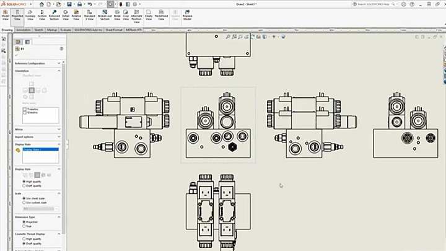Open the SOLIDWORKS Help icon
Viewport: 446px width, 251px height.
click(x=412, y=4)
